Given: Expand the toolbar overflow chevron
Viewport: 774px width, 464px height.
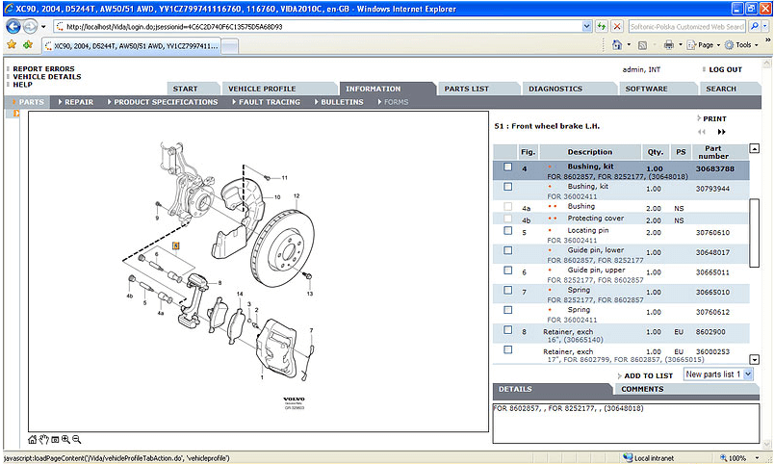Looking at the screenshot, I should [767, 39].
